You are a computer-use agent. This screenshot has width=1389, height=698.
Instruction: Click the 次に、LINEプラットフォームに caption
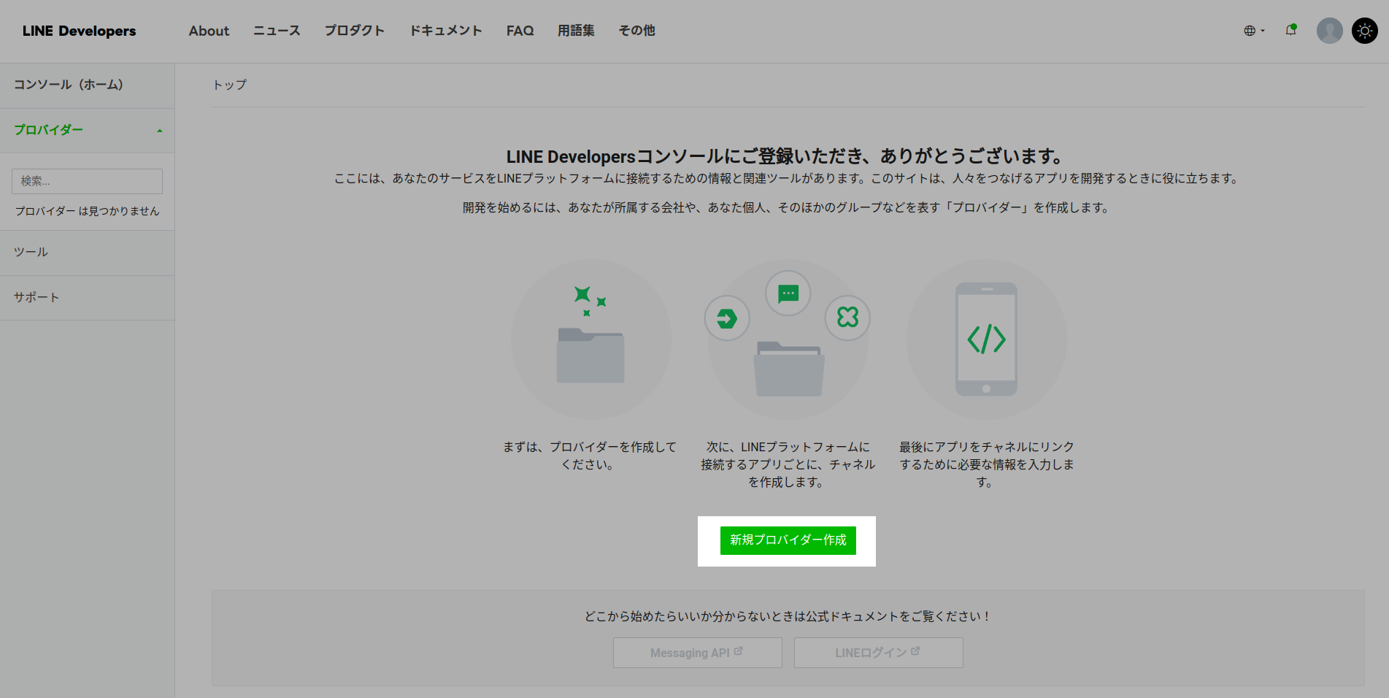(x=788, y=464)
